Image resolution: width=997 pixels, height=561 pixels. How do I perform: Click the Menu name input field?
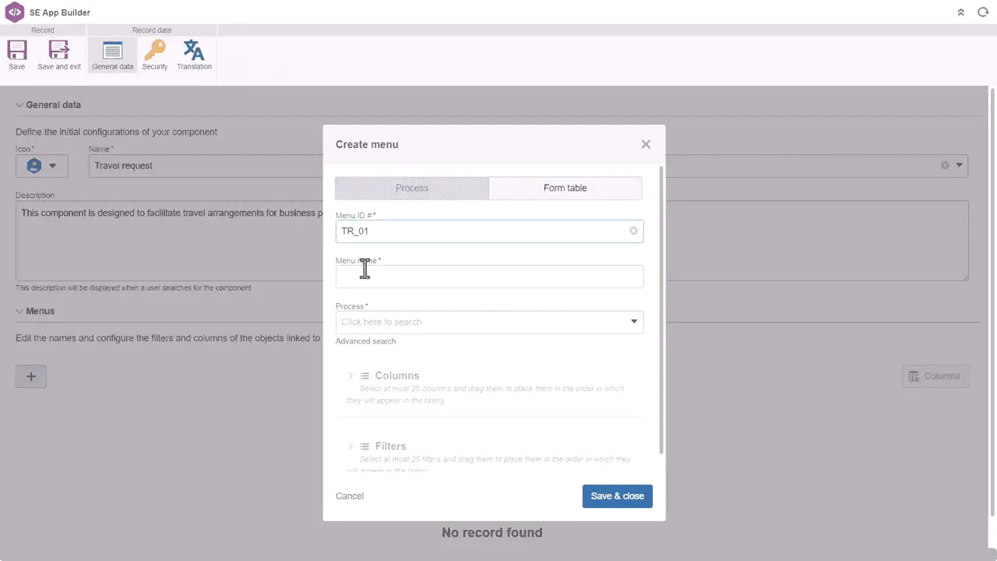pyautogui.click(x=489, y=277)
